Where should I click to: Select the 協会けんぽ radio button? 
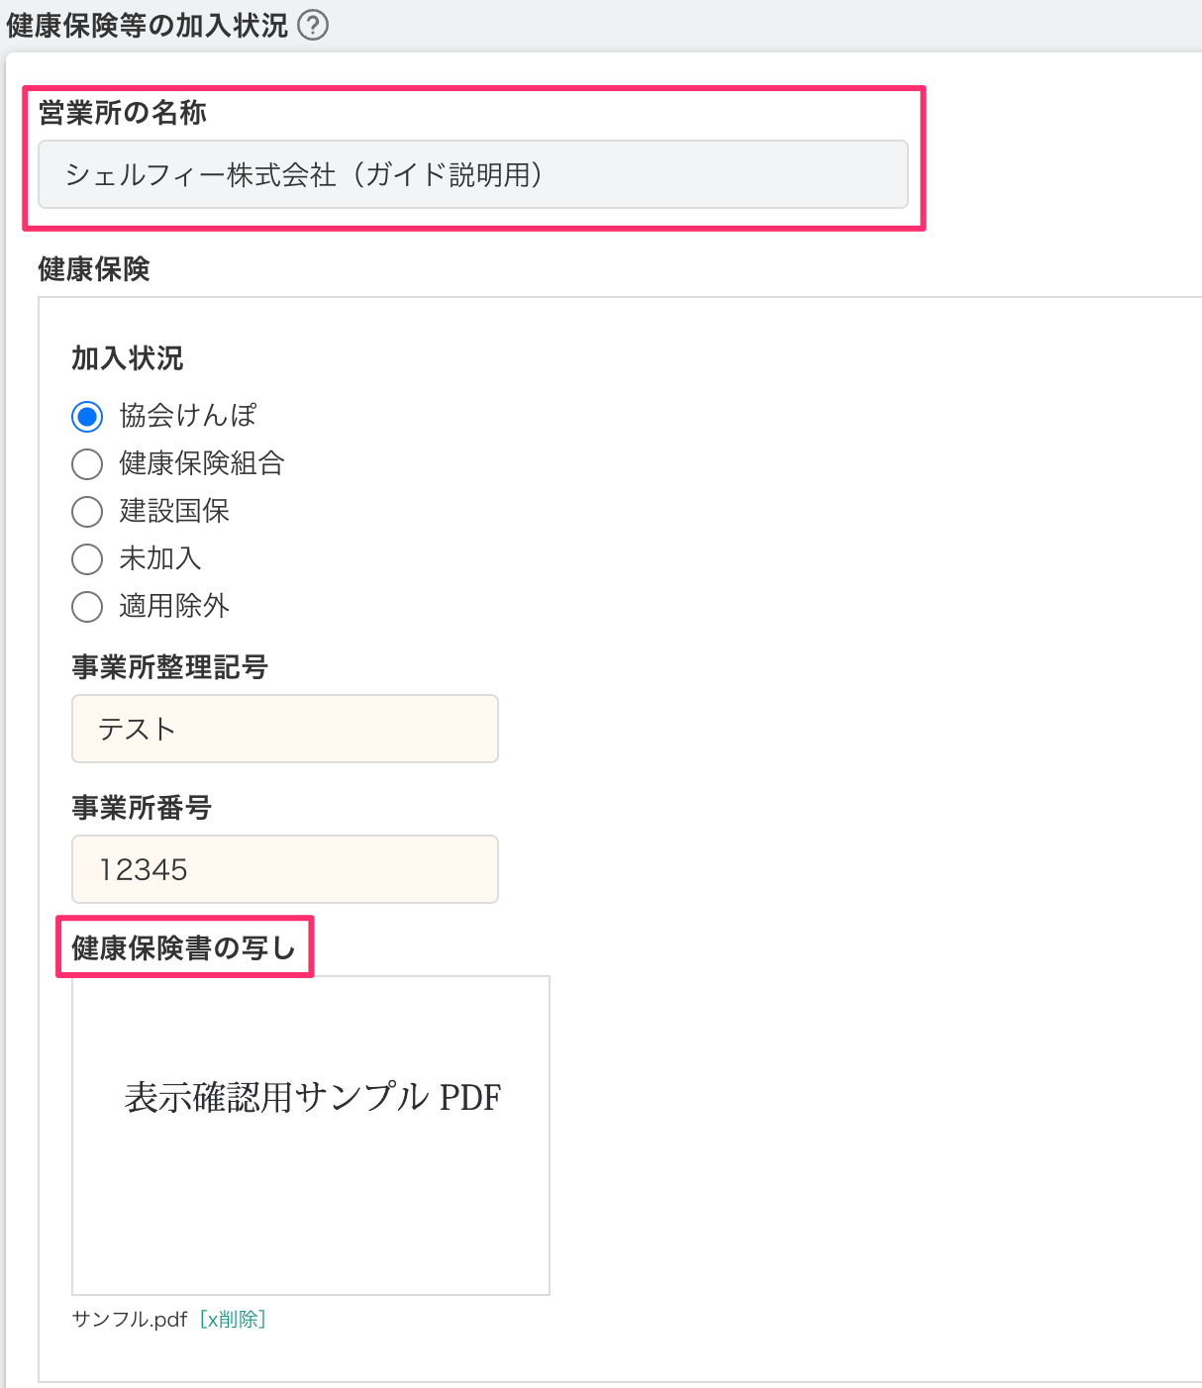tap(87, 416)
